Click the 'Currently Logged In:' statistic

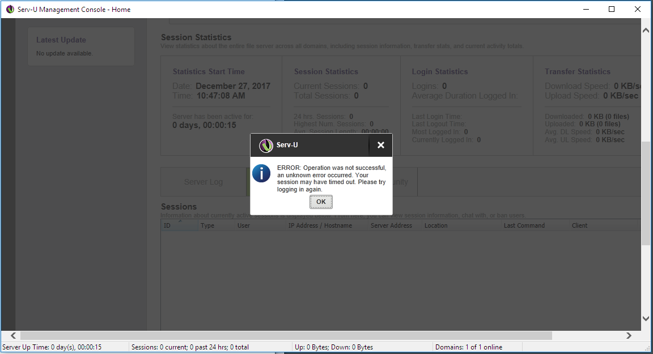pyautogui.click(x=447, y=140)
